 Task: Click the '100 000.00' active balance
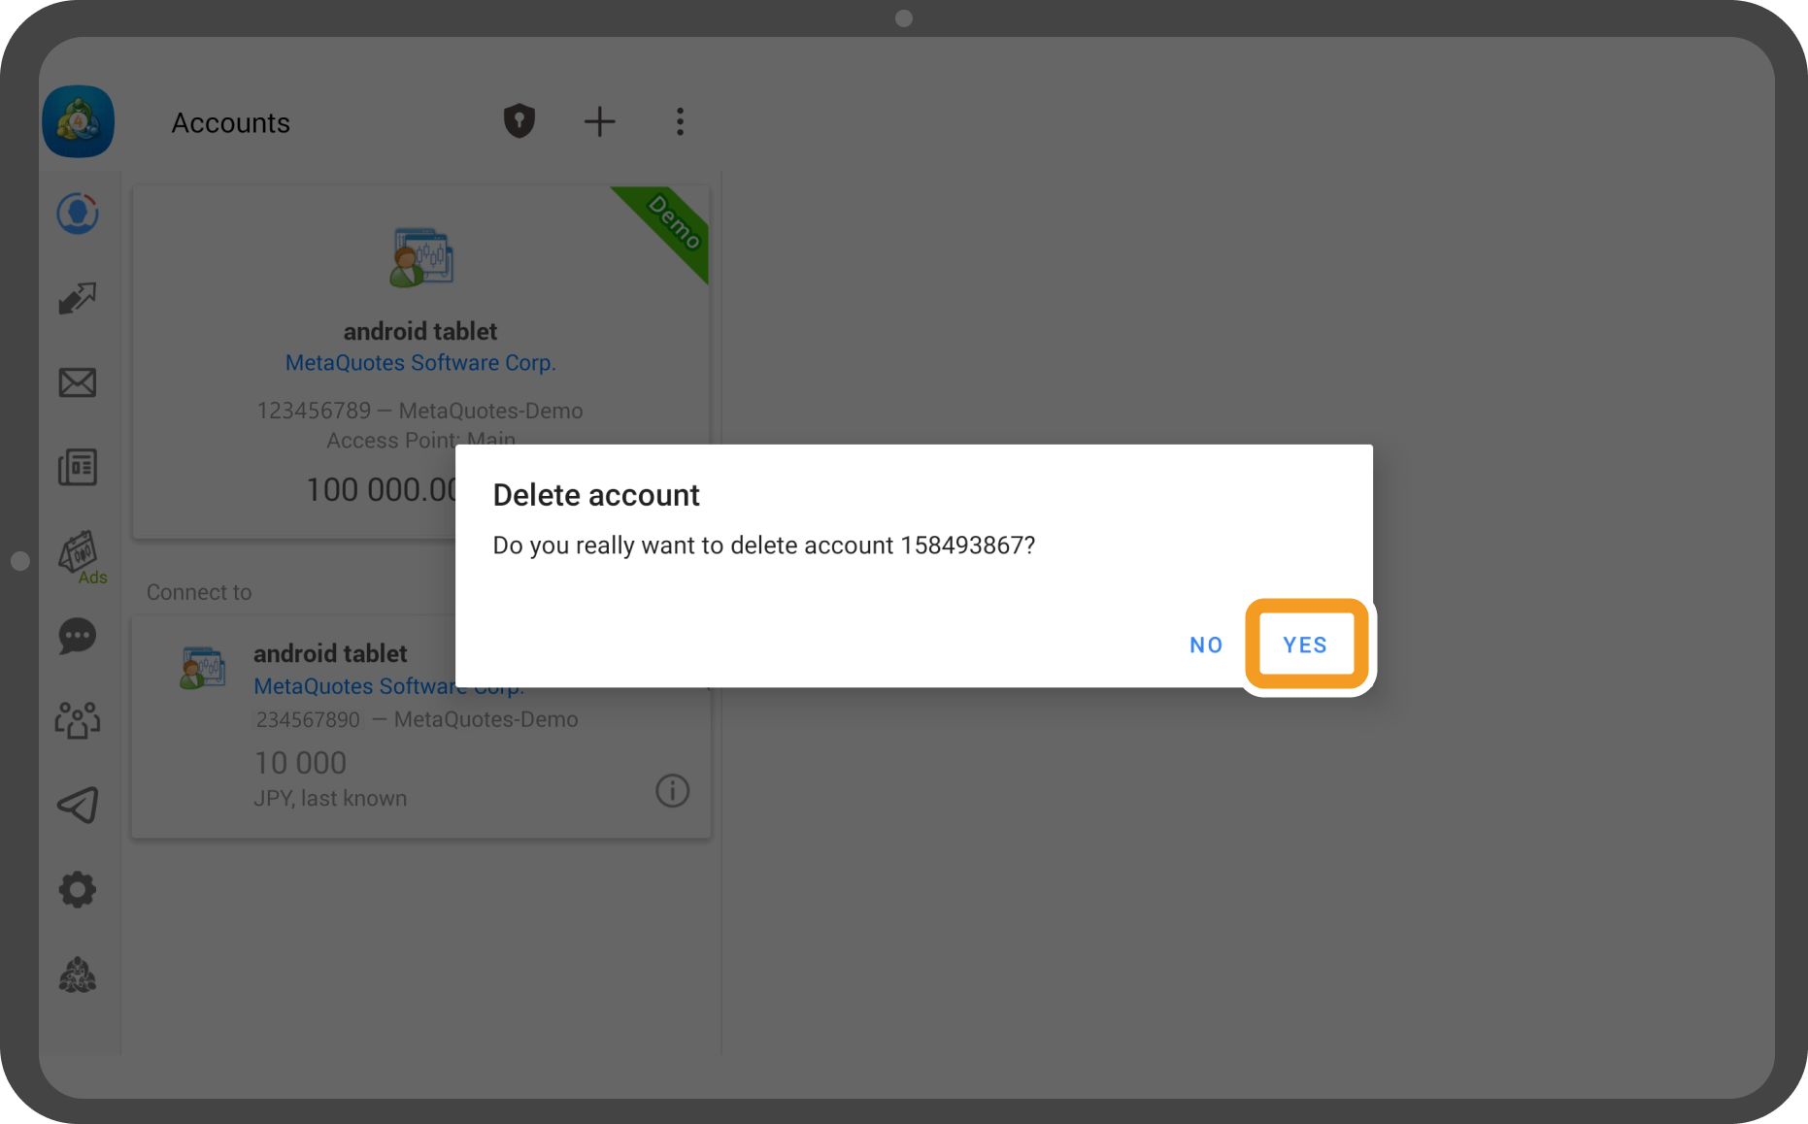[x=382, y=489]
